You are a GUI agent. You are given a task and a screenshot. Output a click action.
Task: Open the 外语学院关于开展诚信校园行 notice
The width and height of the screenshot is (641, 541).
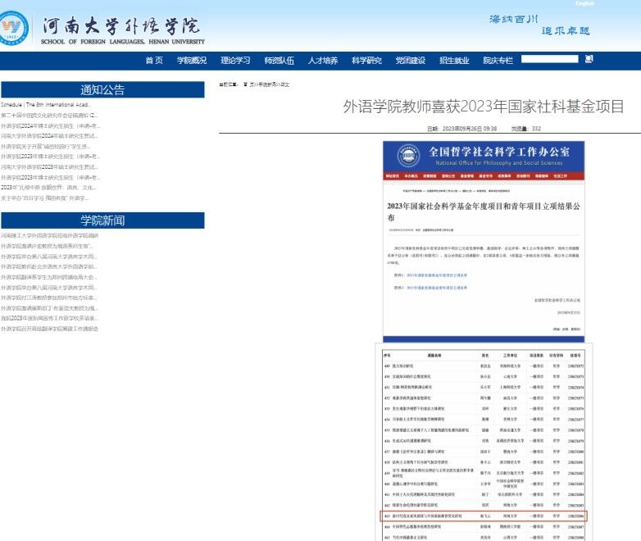(46, 147)
